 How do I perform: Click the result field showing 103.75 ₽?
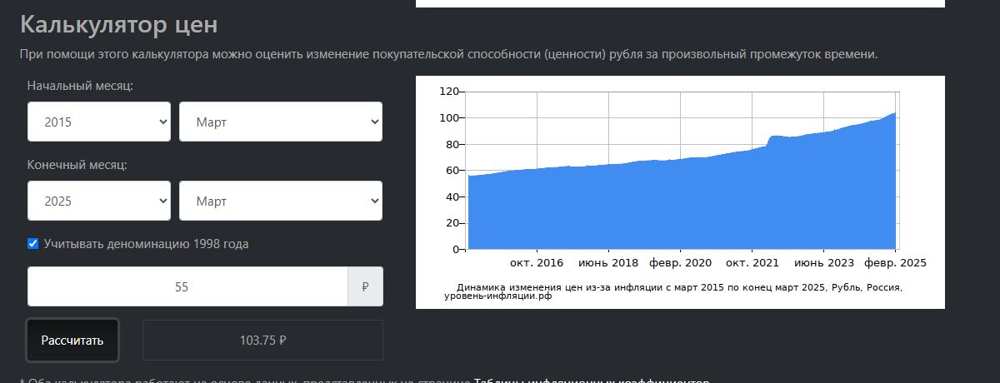coord(262,341)
